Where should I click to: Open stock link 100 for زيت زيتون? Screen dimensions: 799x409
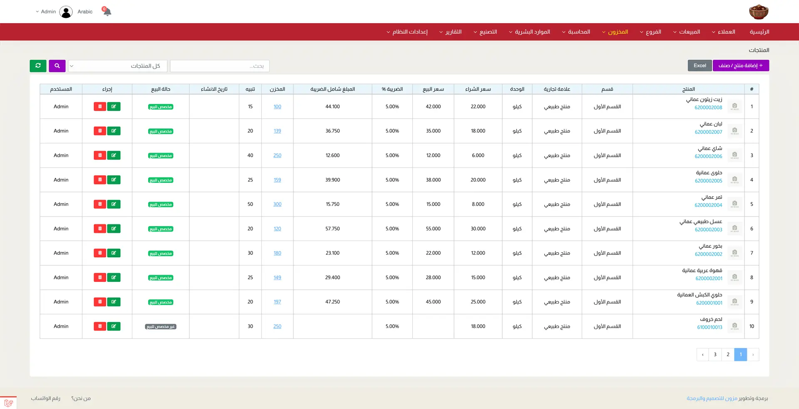pos(277,107)
